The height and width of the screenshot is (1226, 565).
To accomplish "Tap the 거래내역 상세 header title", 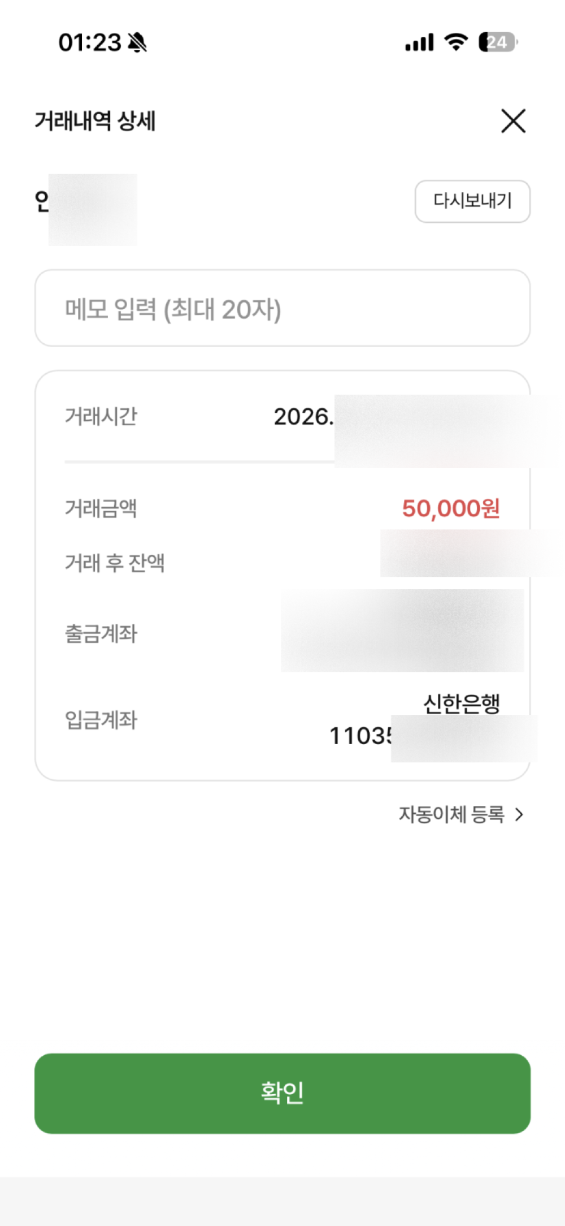I will tap(95, 121).
